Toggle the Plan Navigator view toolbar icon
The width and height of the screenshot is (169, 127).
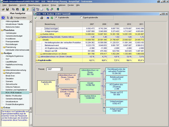tap(34, 9)
